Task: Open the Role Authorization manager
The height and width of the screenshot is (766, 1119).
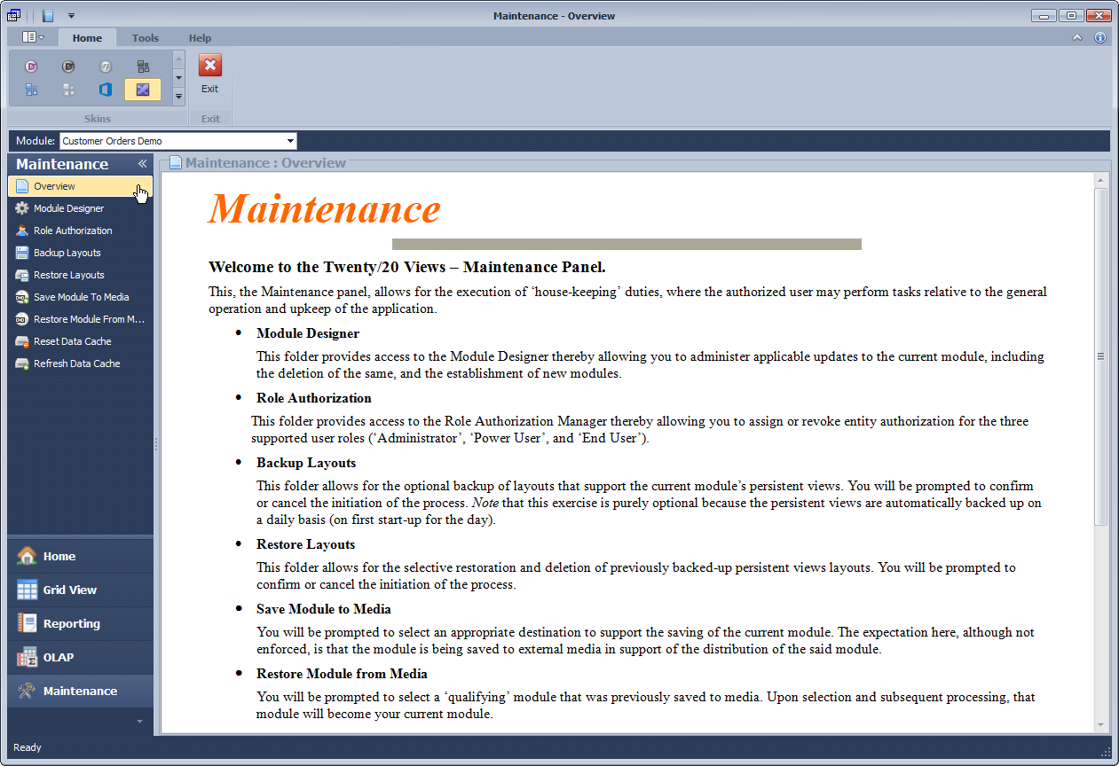Action: [x=73, y=231]
